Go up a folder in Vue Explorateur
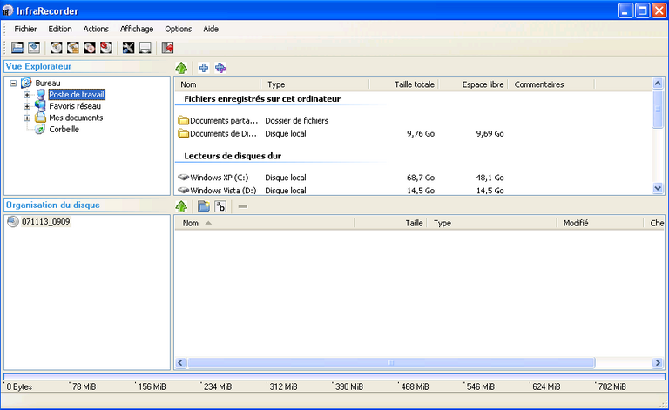The image size is (669, 410). click(181, 68)
